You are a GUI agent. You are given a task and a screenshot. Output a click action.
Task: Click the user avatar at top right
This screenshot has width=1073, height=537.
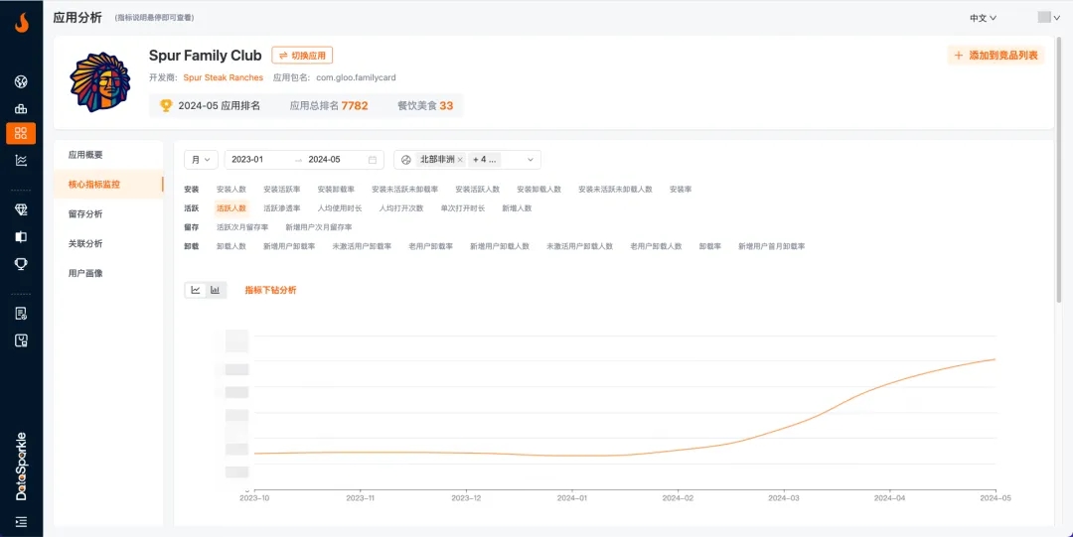1043,17
